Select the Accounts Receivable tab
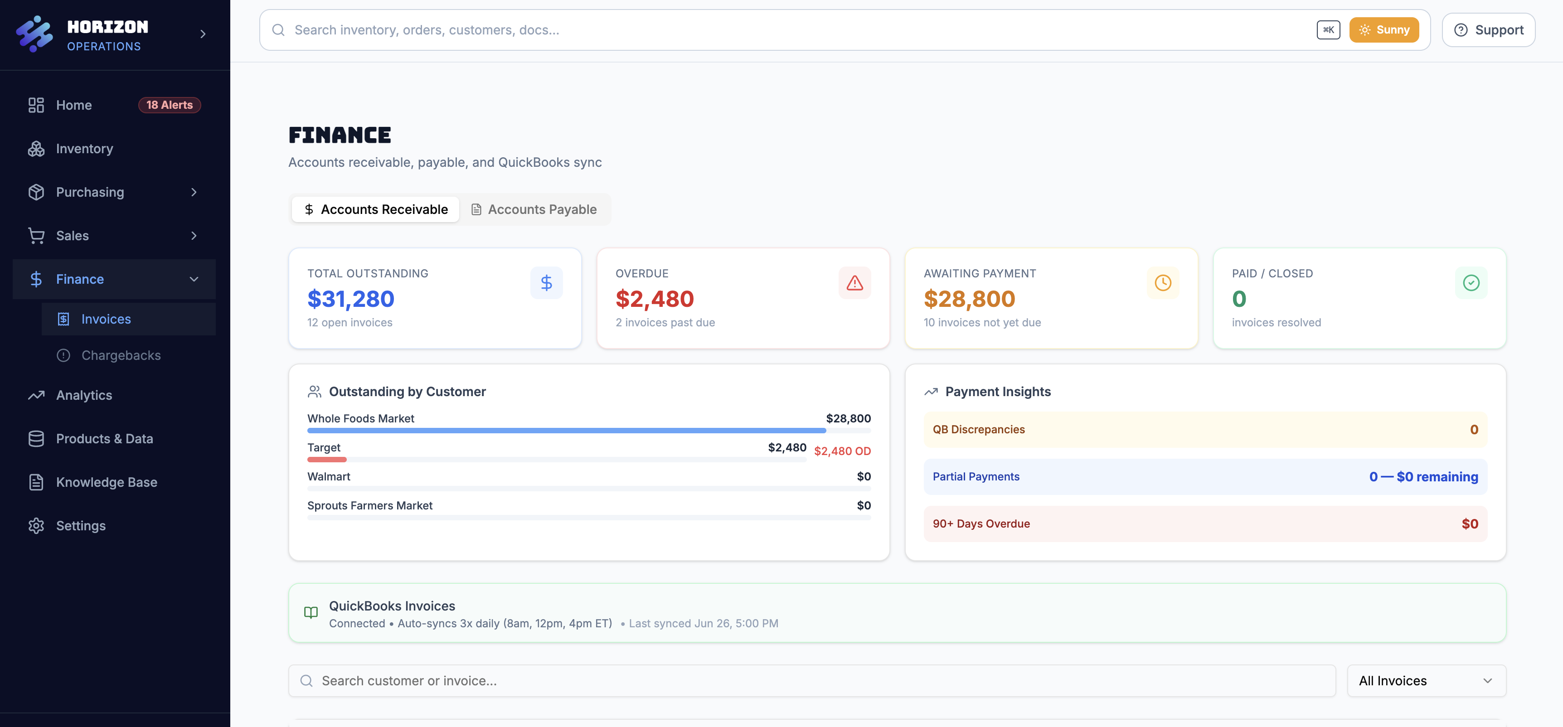Viewport: 1563px width, 727px height. [376, 209]
